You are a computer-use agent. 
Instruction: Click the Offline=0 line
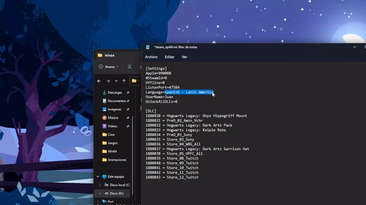pyautogui.click(x=155, y=83)
